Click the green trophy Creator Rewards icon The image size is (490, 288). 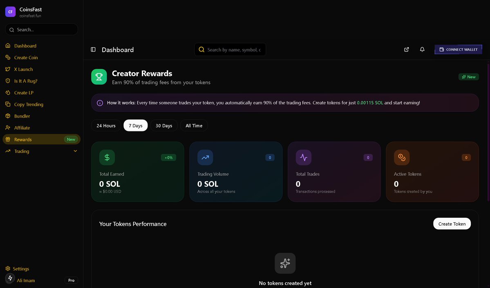(x=99, y=77)
